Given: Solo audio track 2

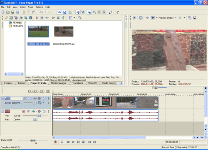Looking at the screenshot, I should [x=48, y=111].
